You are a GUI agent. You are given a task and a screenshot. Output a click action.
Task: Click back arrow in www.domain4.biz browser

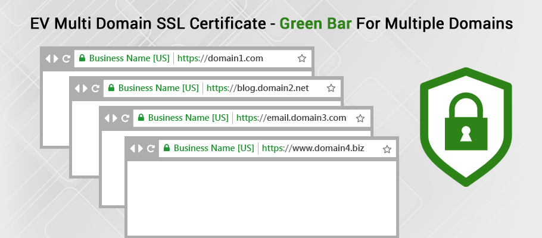(x=132, y=149)
